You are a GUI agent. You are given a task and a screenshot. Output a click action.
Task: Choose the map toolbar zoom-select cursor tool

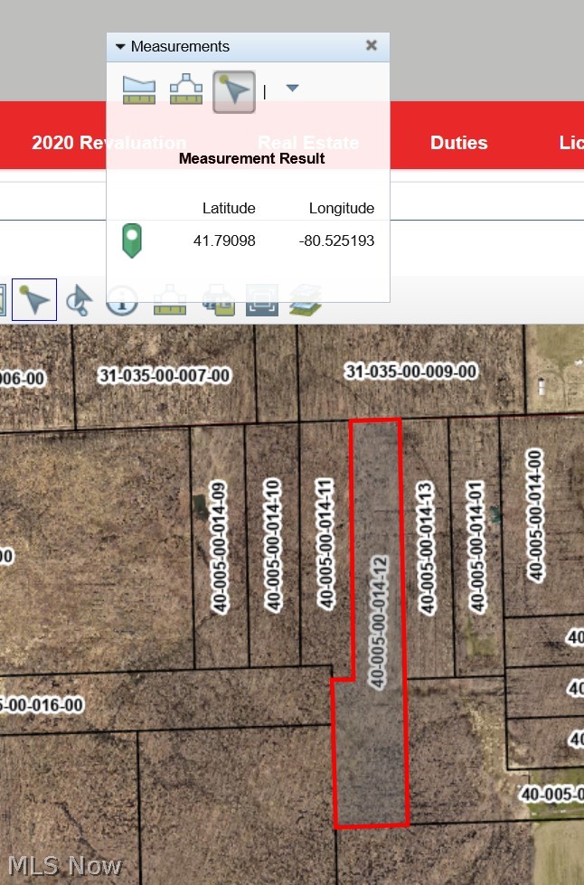79,300
